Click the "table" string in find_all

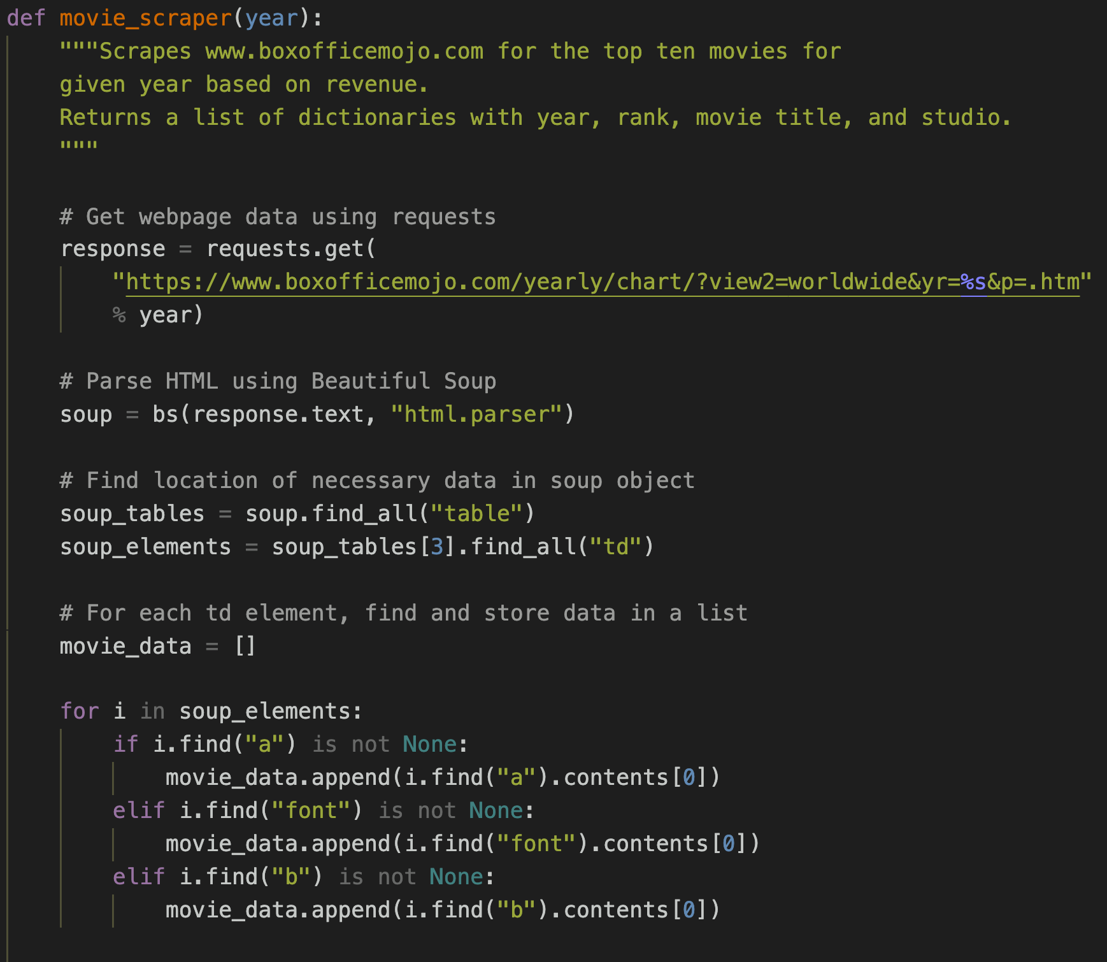click(477, 513)
